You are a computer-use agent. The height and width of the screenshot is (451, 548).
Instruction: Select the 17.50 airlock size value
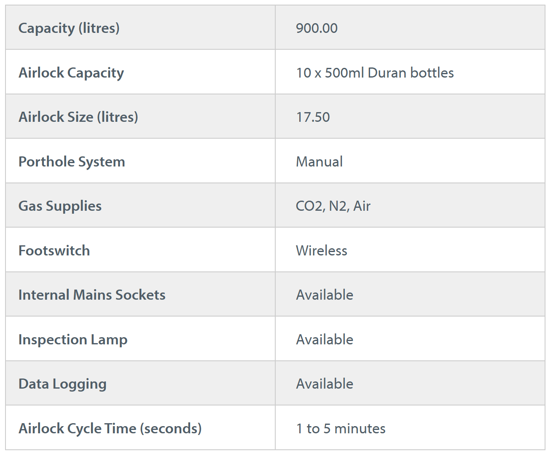(x=313, y=117)
